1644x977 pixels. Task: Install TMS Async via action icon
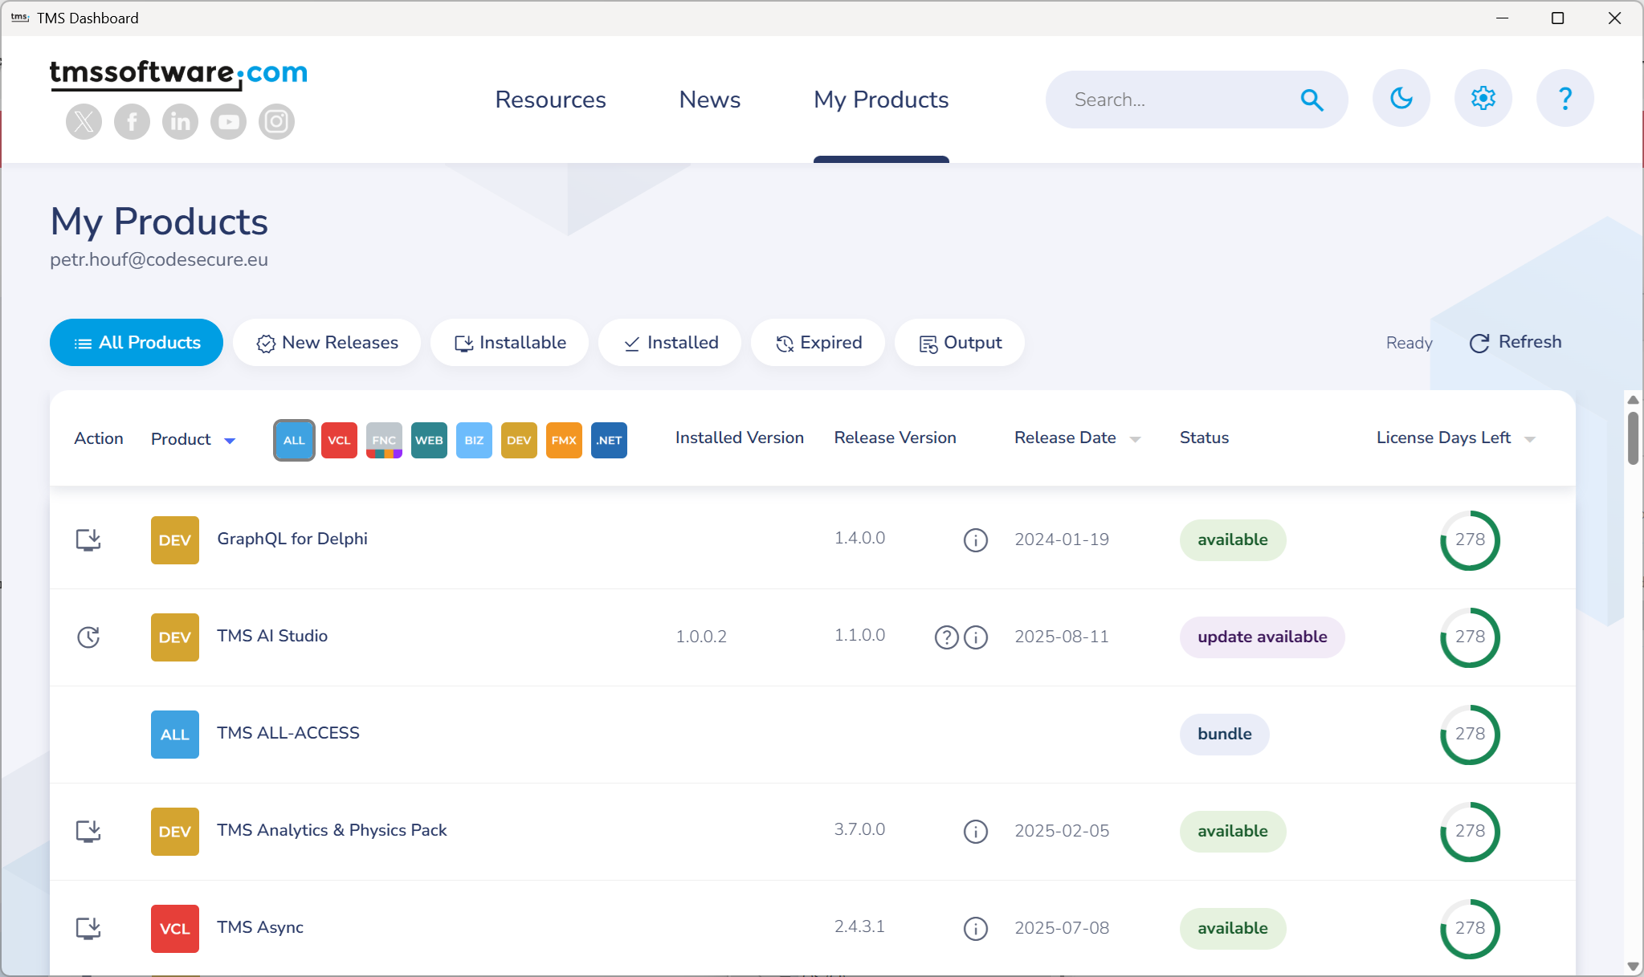point(88,928)
